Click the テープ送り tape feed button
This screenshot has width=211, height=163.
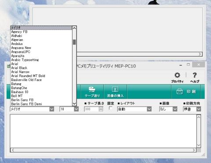(92, 92)
